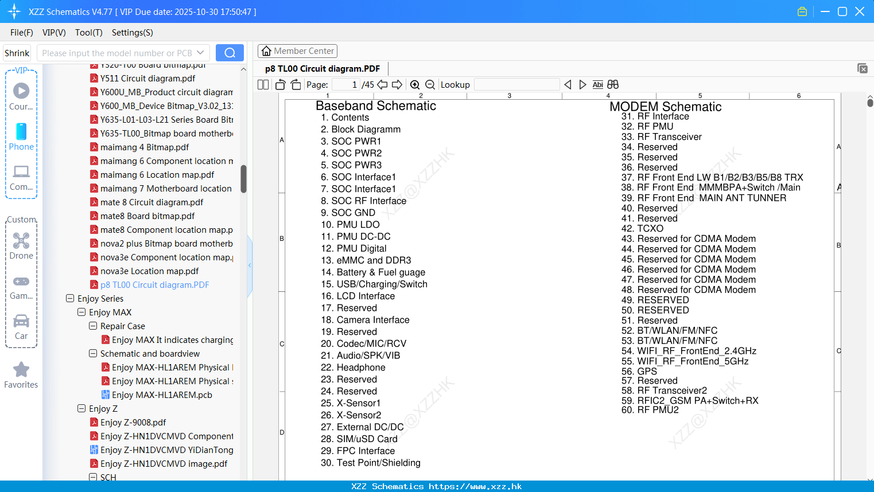Rotate the page clockwise
874x492 pixels.
tap(296, 85)
